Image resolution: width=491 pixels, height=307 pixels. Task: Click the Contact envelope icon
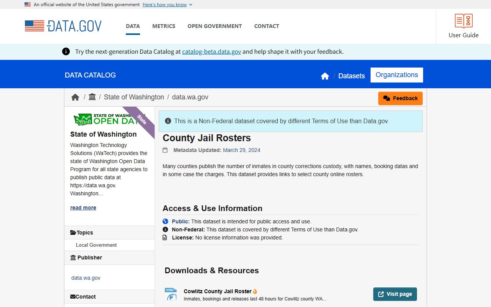pos(73,297)
